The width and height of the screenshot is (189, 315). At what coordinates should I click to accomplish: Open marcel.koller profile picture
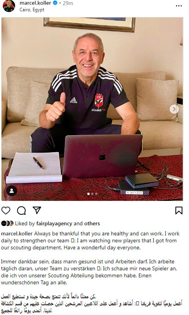click(x=9, y=6)
